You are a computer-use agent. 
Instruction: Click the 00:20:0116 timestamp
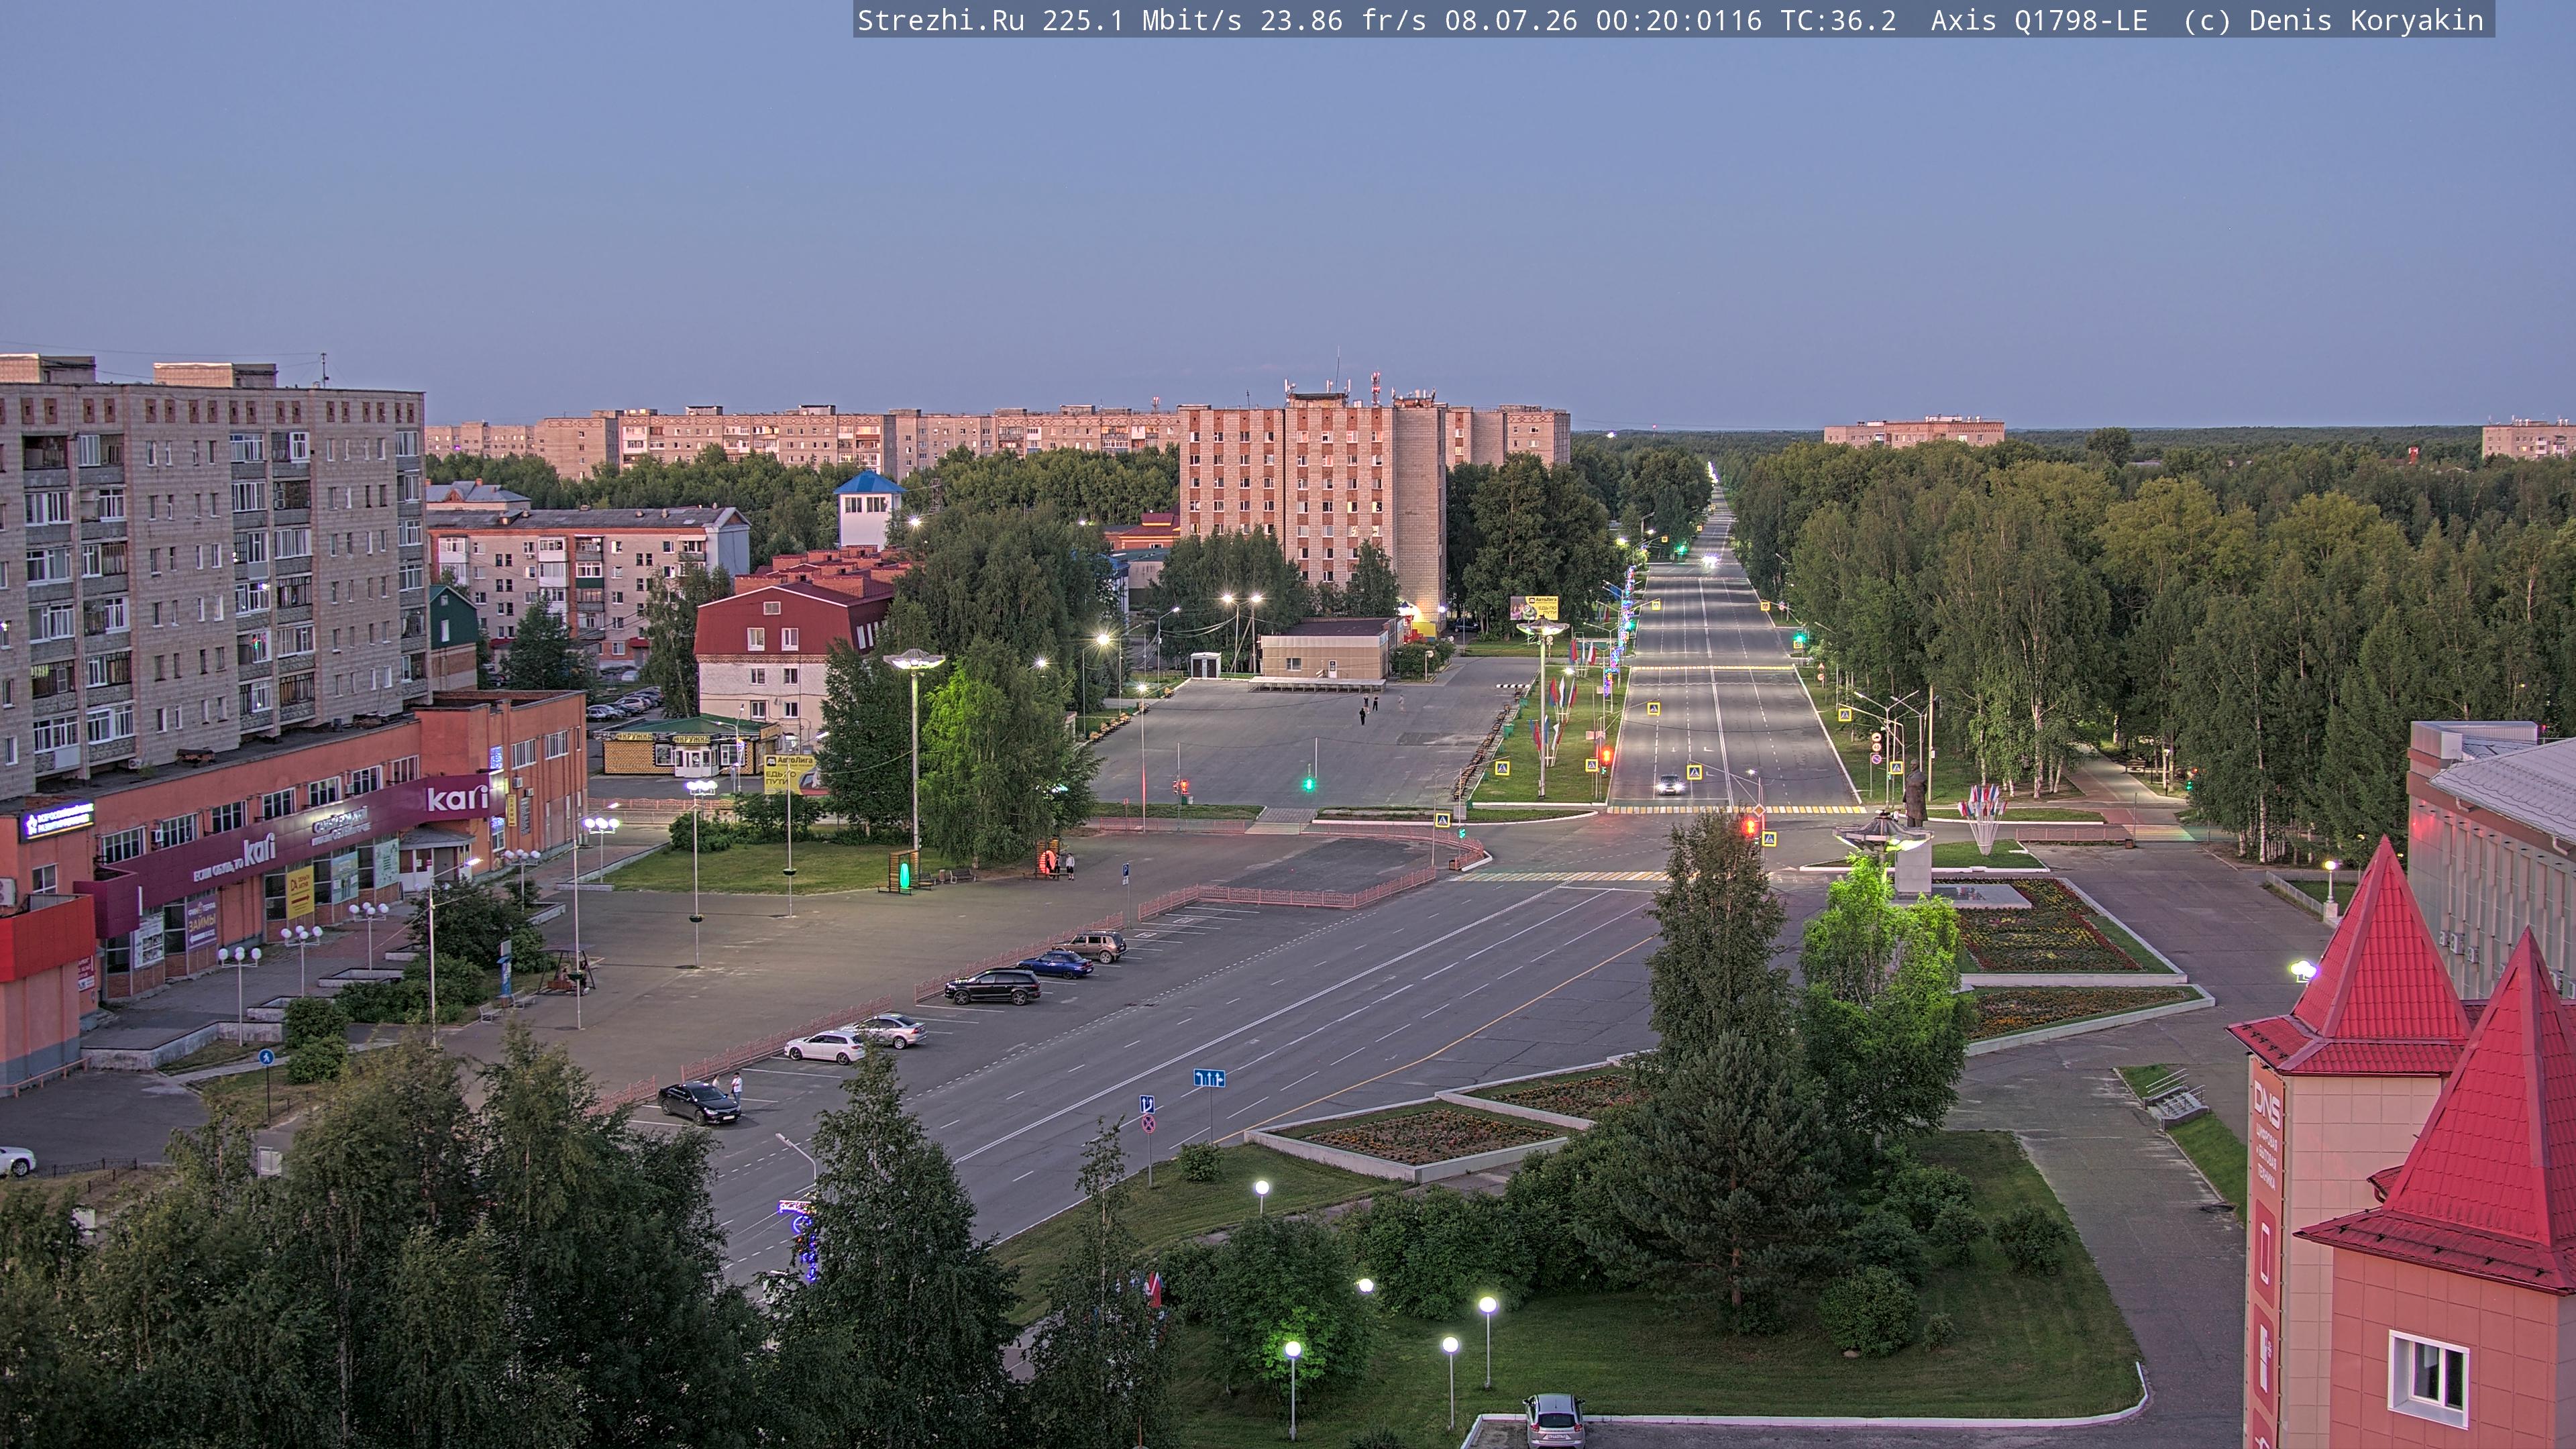pos(1679,20)
